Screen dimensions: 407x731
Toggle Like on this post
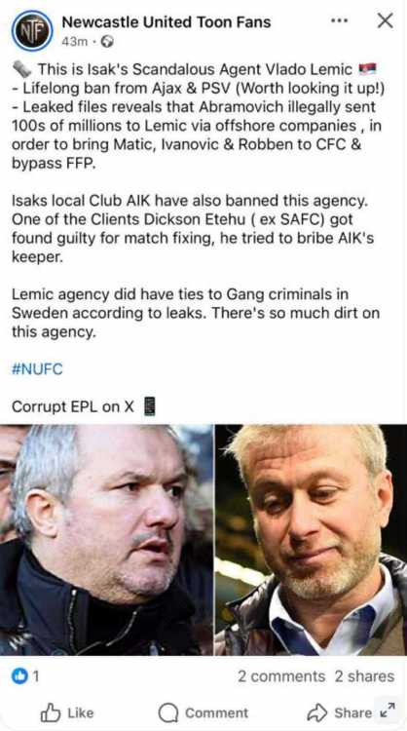tap(67, 712)
